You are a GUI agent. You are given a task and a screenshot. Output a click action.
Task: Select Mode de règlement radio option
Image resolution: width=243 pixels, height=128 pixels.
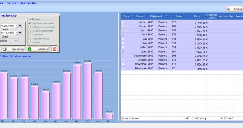30,31
